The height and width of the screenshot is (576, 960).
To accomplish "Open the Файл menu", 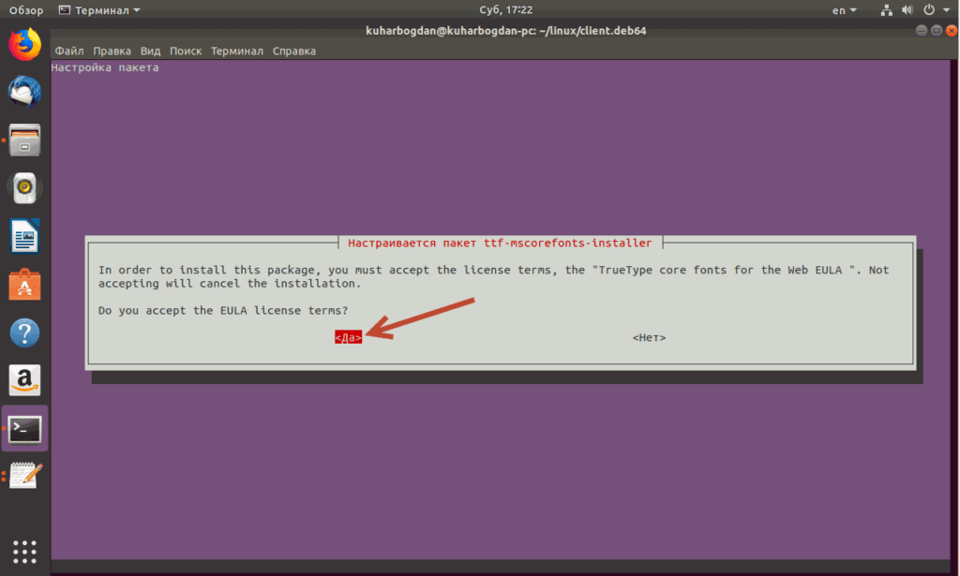I will (x=69, y=51).
